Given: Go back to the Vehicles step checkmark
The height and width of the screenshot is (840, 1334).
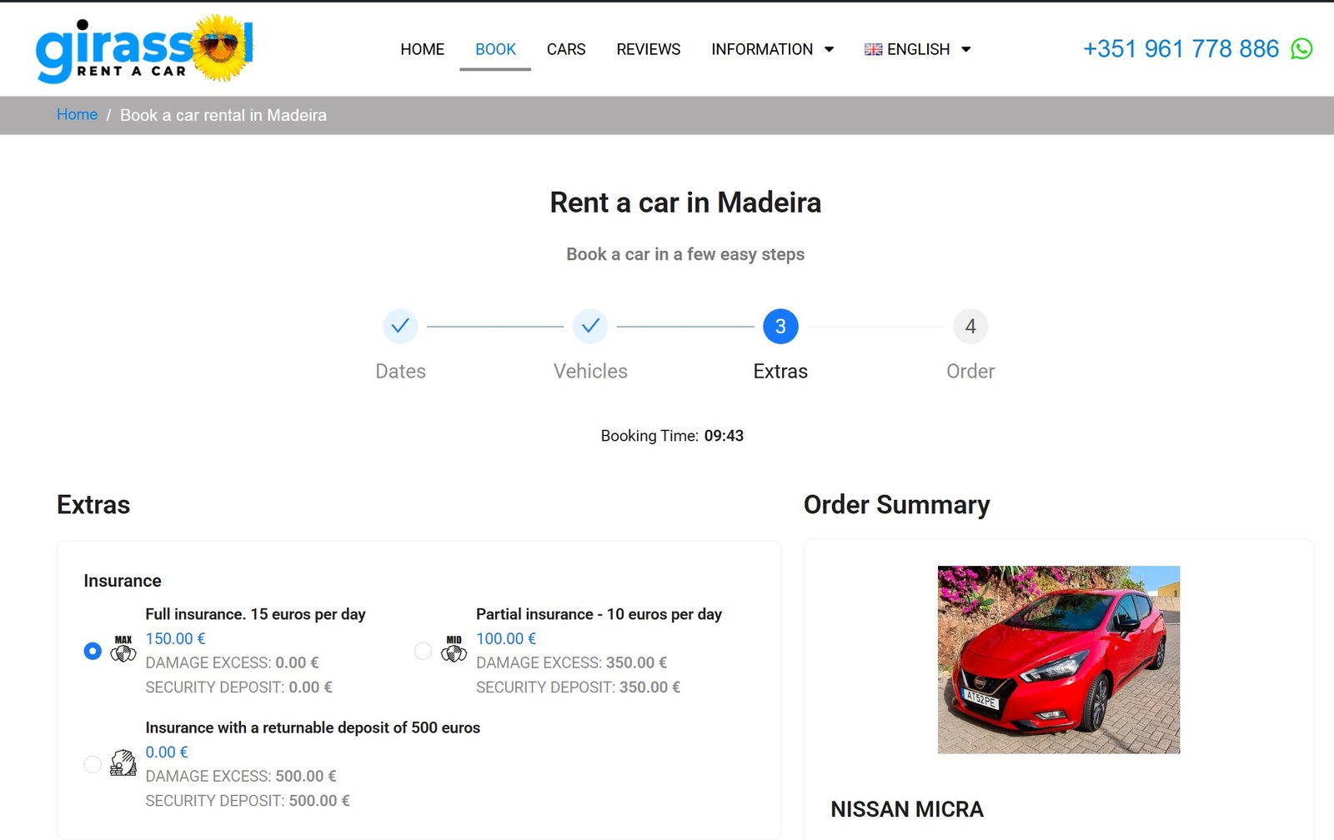Looking at the screenshot, I should tap(590, 326).
